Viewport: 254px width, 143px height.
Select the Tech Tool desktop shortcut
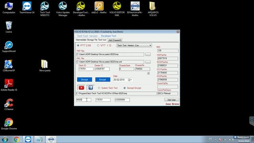coord(45,9)
